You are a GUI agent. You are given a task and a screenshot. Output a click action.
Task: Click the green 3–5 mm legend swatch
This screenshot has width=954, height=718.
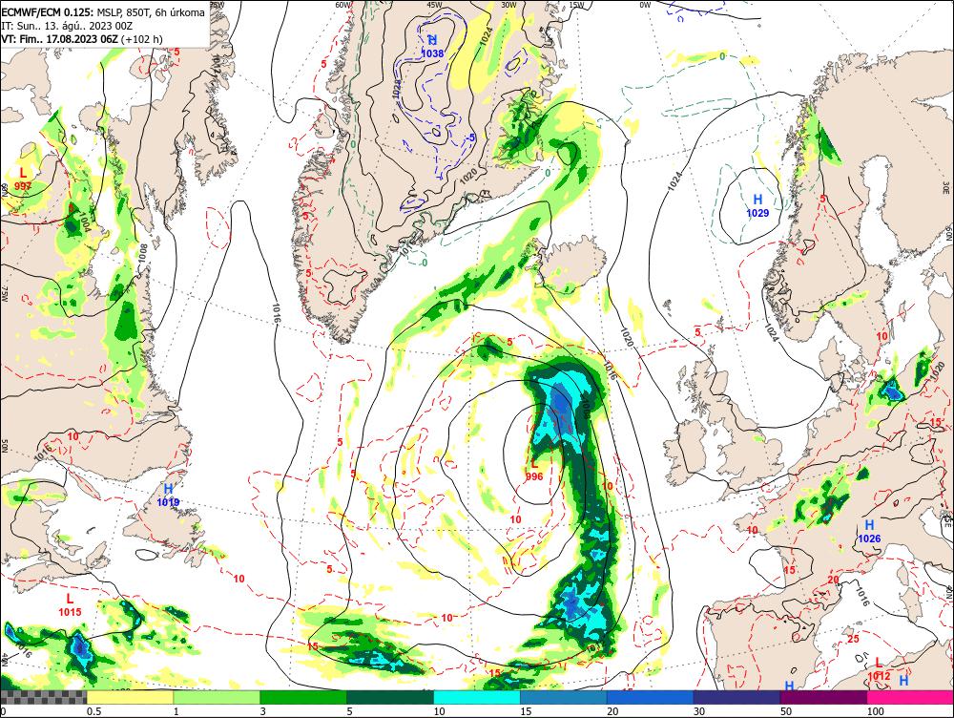click(303, 697)
